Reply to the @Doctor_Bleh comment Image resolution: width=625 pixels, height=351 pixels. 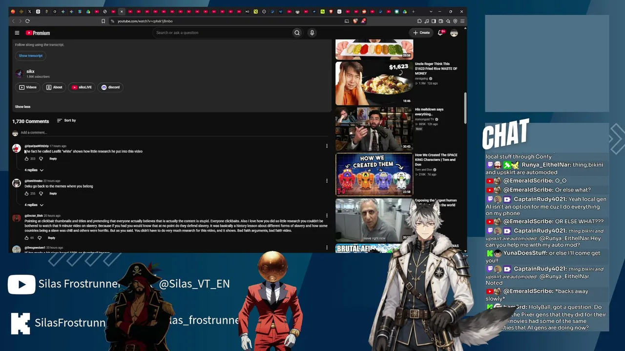[51, 238]
